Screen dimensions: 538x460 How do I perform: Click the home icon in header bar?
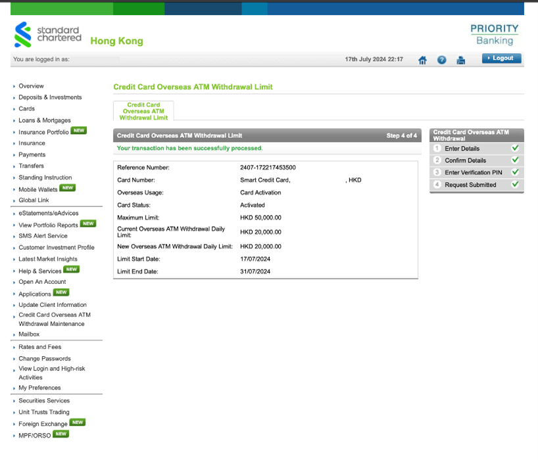pos(422,60)
